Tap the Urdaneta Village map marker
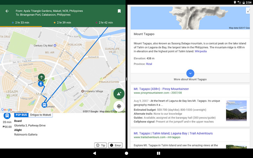 (x=83, y=91)
